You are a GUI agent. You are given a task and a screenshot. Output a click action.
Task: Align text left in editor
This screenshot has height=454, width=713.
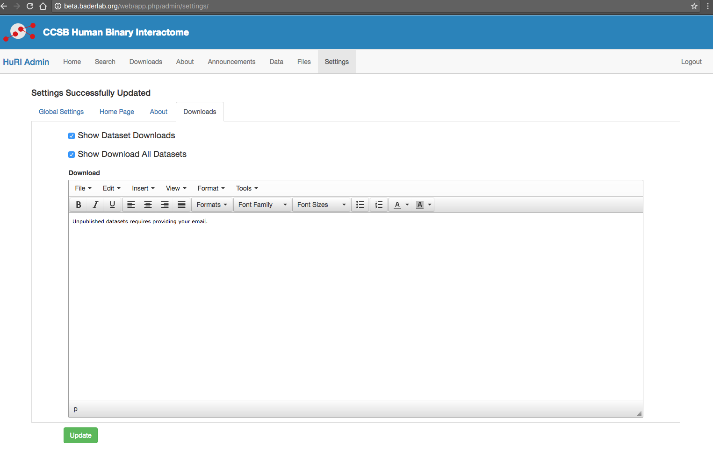click(131, 205)
